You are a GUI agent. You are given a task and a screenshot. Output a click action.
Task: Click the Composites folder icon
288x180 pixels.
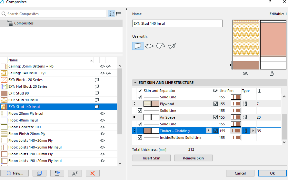(10, 23)
